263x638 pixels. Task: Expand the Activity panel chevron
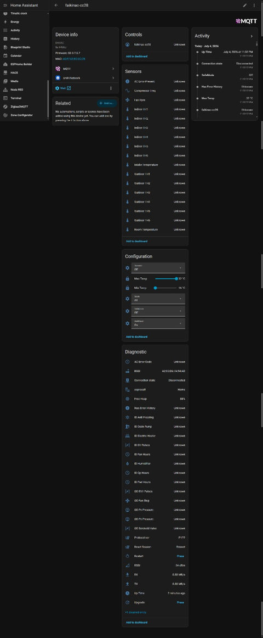[x=251, y=36]
